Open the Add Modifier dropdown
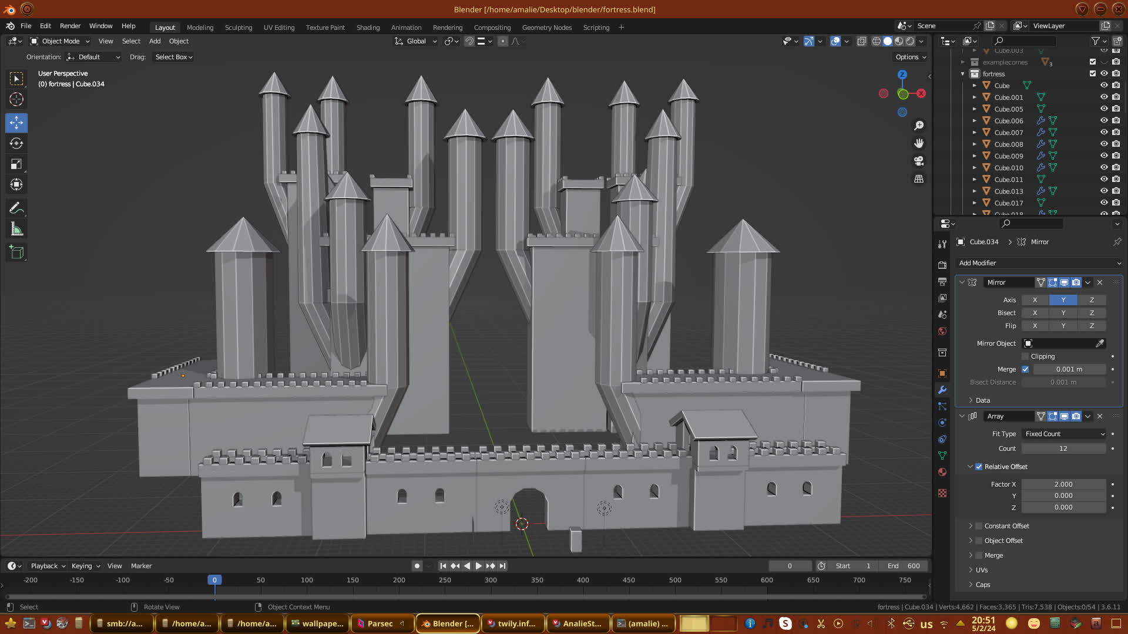 [1039, 263]
